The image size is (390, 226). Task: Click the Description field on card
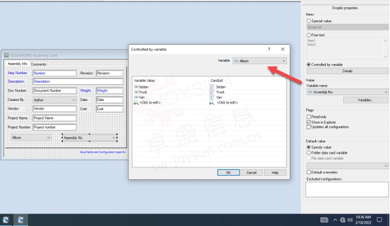tap(78, 81)
